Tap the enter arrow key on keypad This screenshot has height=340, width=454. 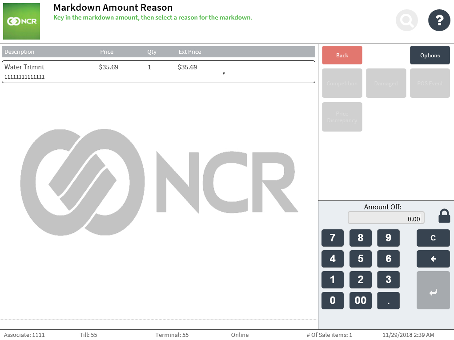(x=433, y=290)
